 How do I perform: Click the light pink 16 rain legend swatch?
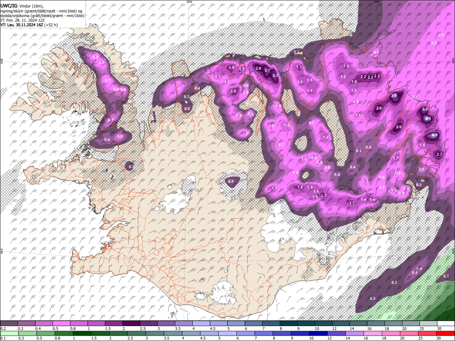(x=373, y=334)
